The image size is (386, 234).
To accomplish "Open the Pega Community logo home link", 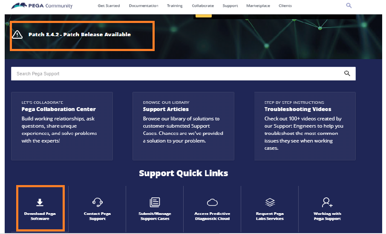I will [x=42, y=6].
